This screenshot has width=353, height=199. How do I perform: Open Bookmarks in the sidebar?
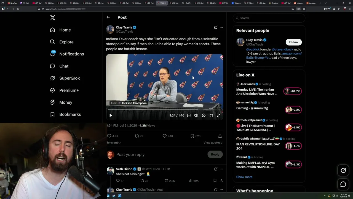65,114
